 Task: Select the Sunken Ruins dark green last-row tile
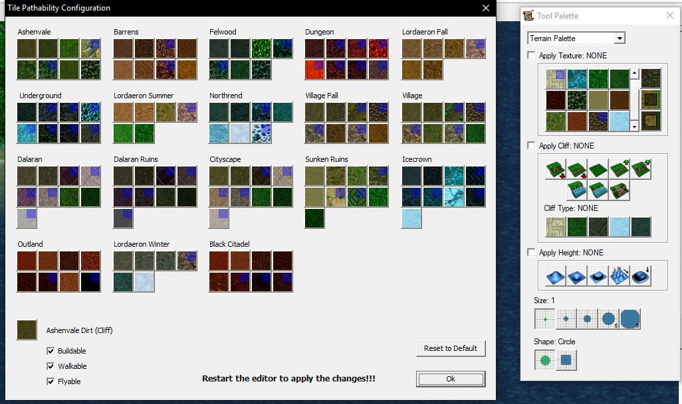tap(314, 218)
